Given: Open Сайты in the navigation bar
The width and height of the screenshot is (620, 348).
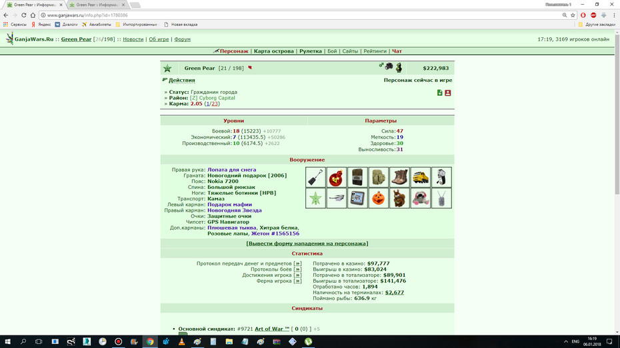Looking at the screenshot, I should click(350, 51).
